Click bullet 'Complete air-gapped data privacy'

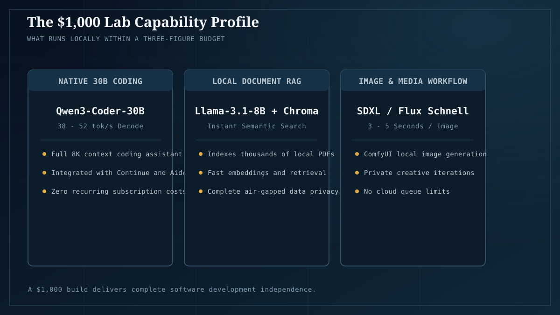[268, 191]
